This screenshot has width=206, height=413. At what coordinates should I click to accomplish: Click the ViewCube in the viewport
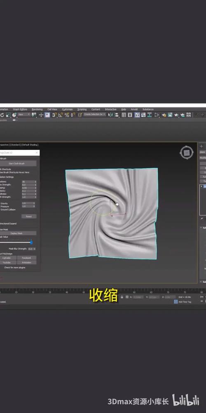187,152
